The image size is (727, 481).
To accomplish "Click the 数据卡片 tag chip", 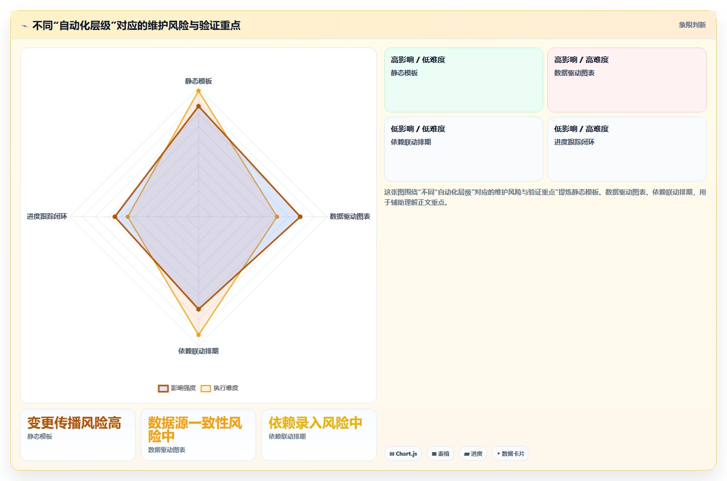I will tap(511, 454).
